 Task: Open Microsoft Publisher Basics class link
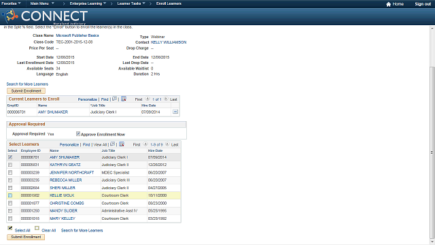[x=77, y=35]
